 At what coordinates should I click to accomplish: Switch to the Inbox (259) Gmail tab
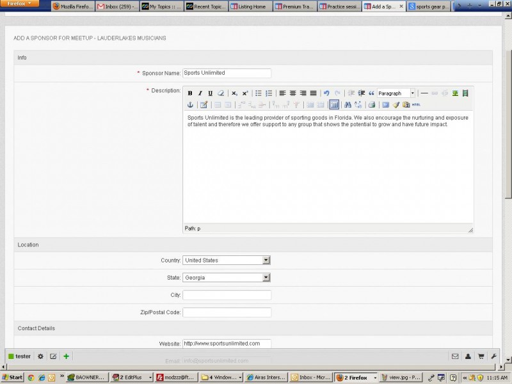118,6
